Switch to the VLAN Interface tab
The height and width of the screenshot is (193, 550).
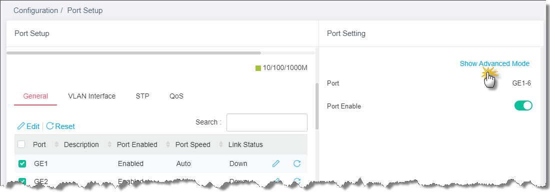pyautogui.click(x=91, y=96)
